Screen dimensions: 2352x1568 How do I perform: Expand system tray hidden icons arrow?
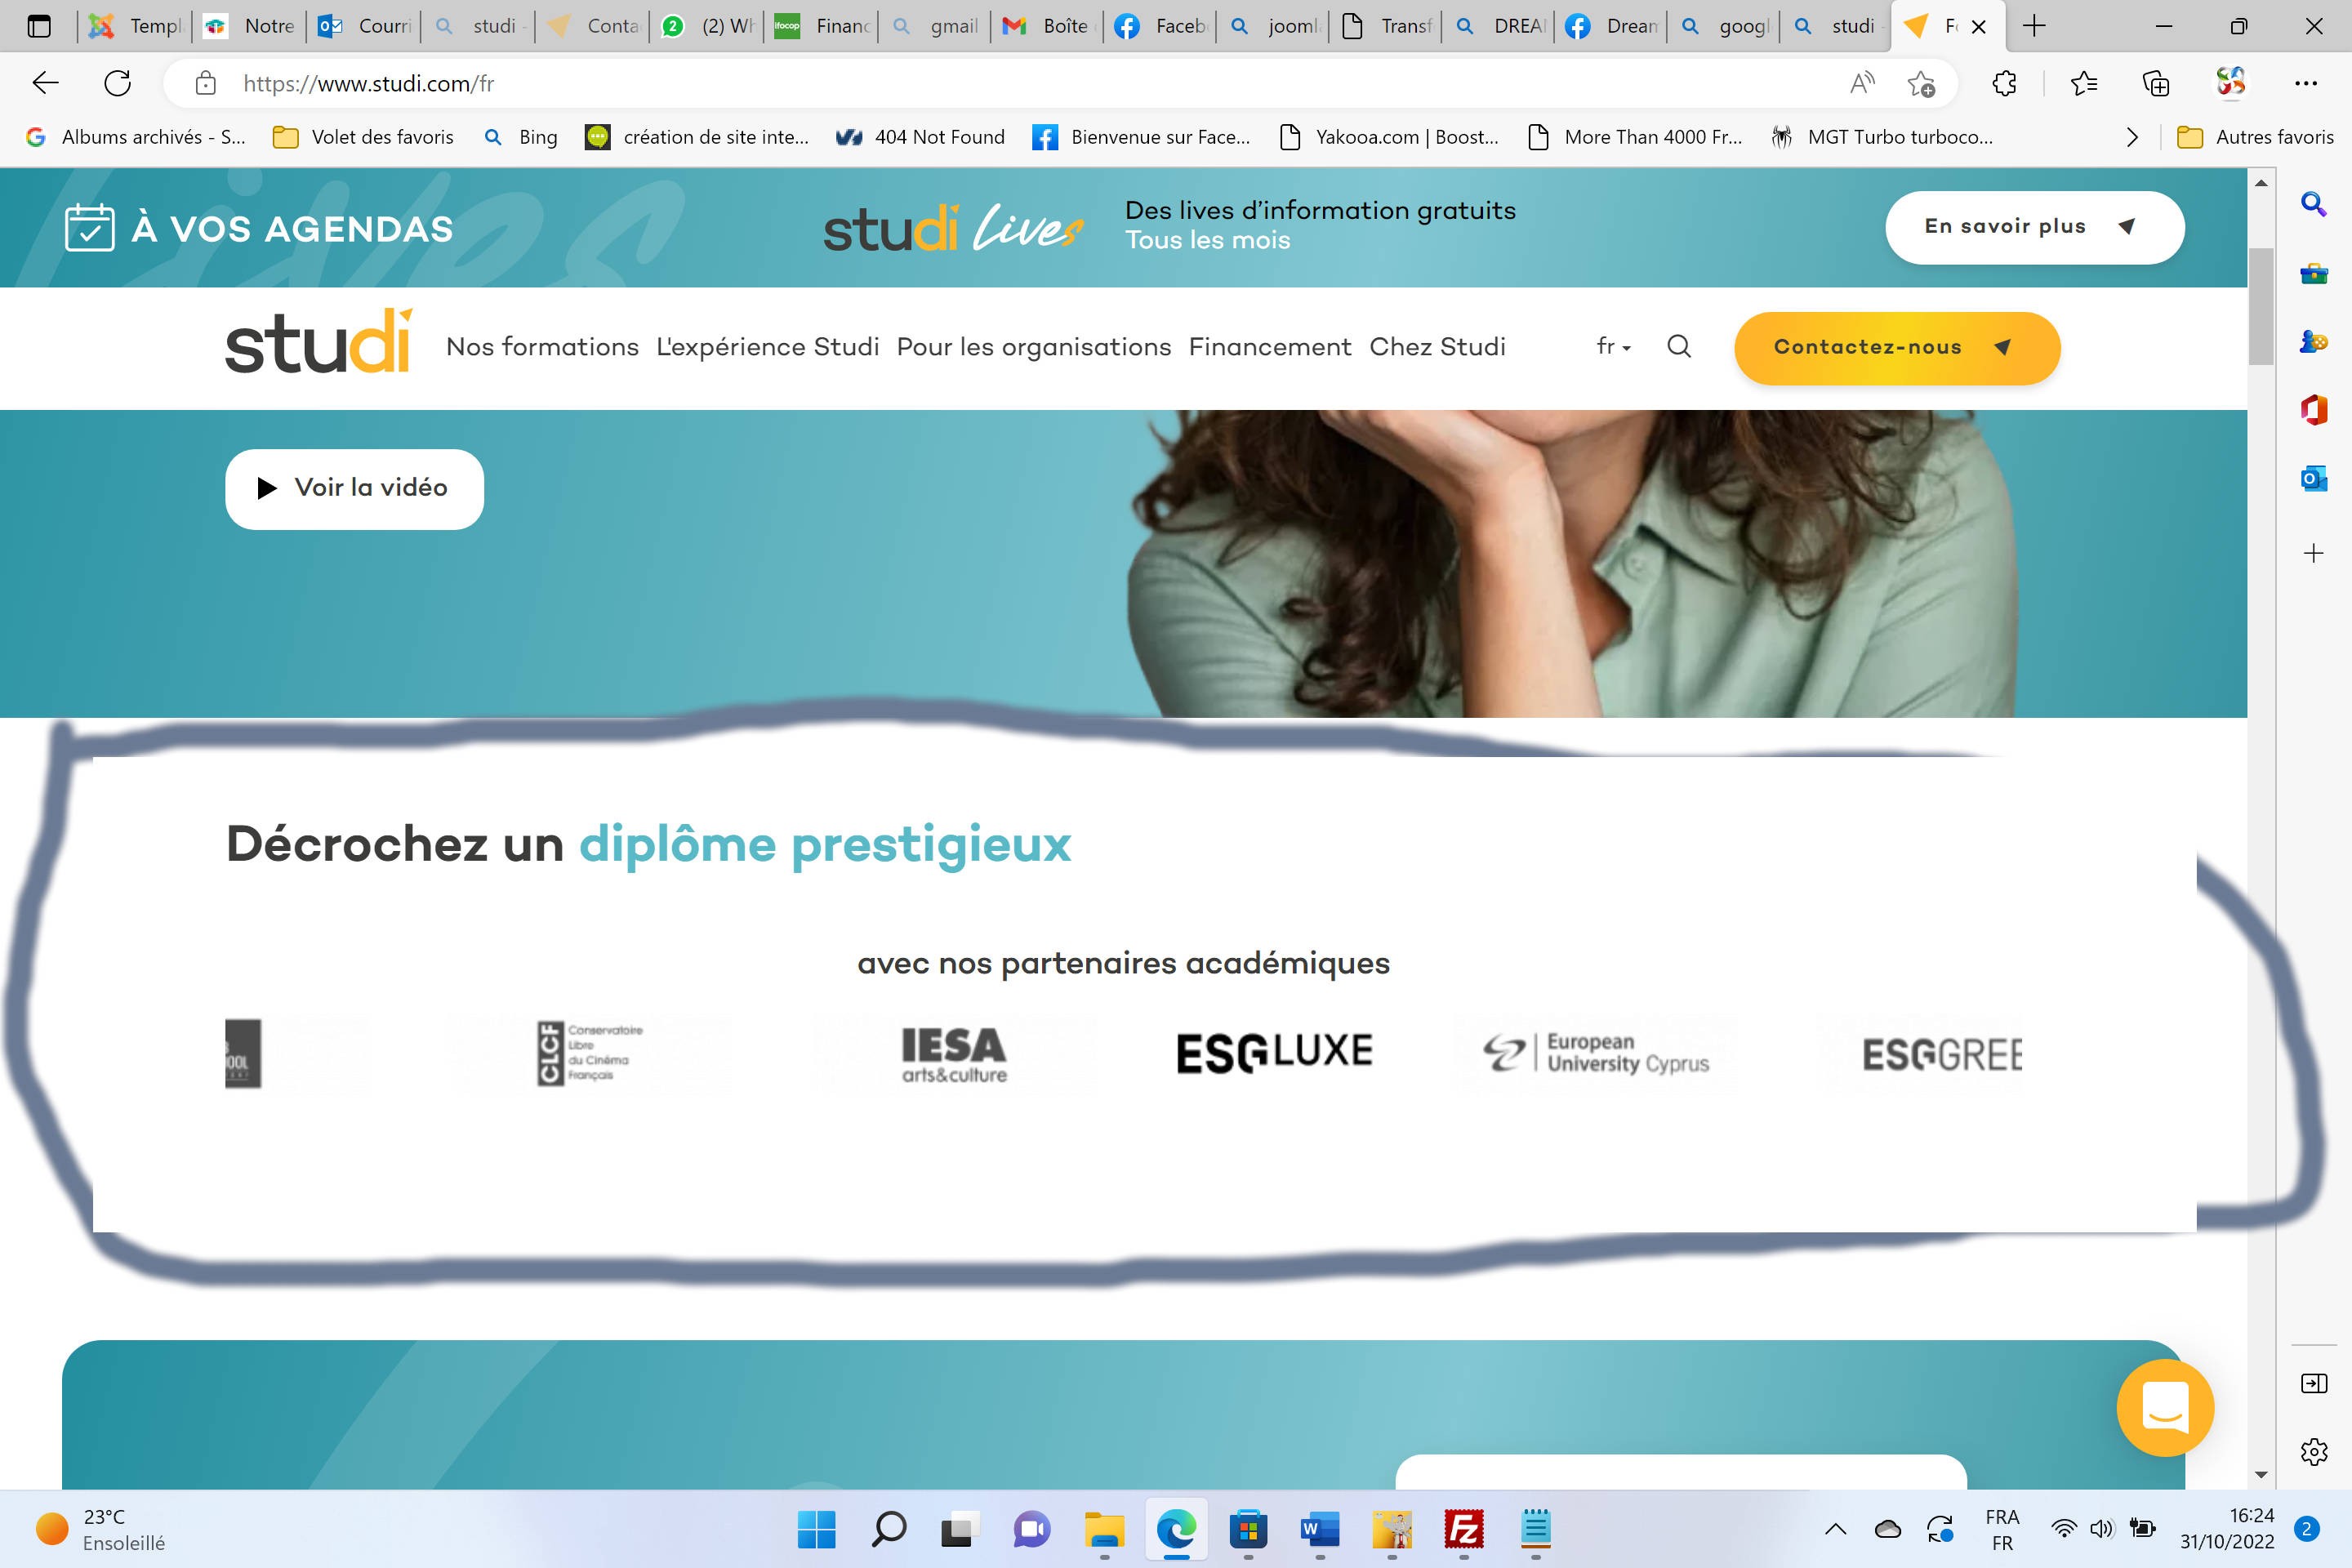1835,1529
